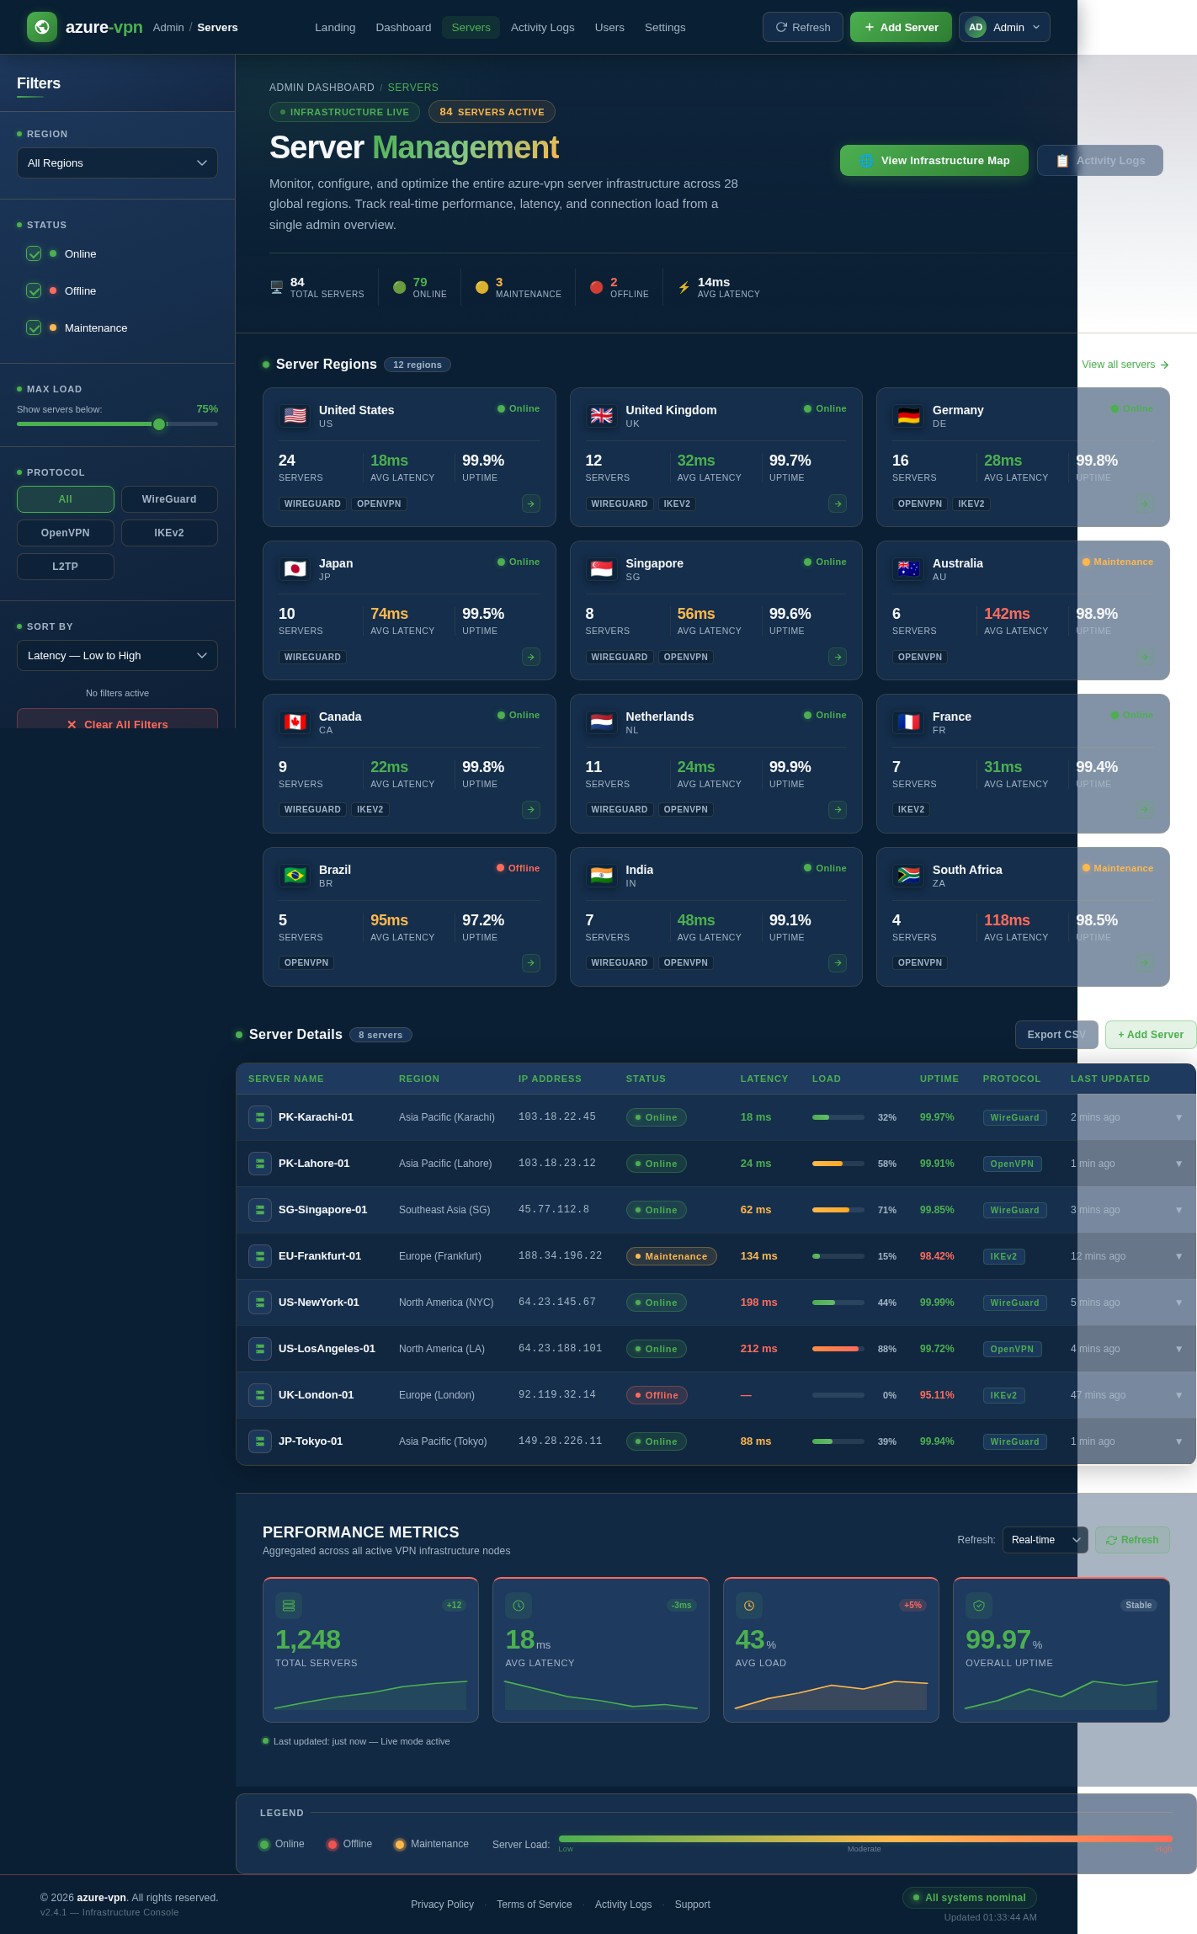Viewport: 1197px width, 1934px height.
Task: Click the Japan flag icon
Action: [295, 569]
